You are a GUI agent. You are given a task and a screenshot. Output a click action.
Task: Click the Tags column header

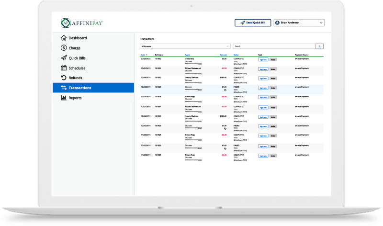coord(260,55)
